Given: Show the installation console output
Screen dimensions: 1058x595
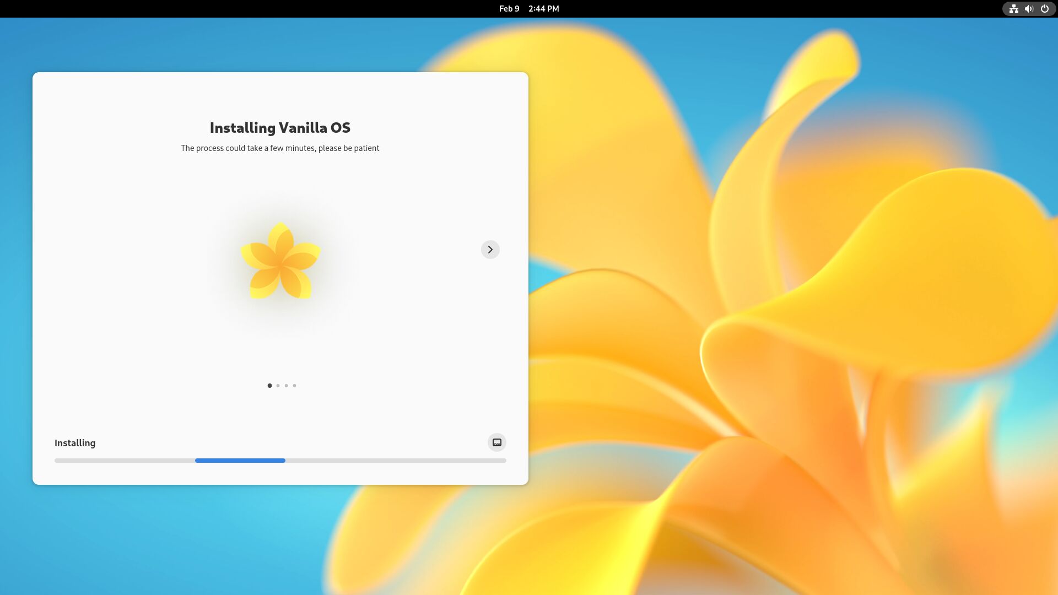Looking at the screenshot, I should click(496, 442).
